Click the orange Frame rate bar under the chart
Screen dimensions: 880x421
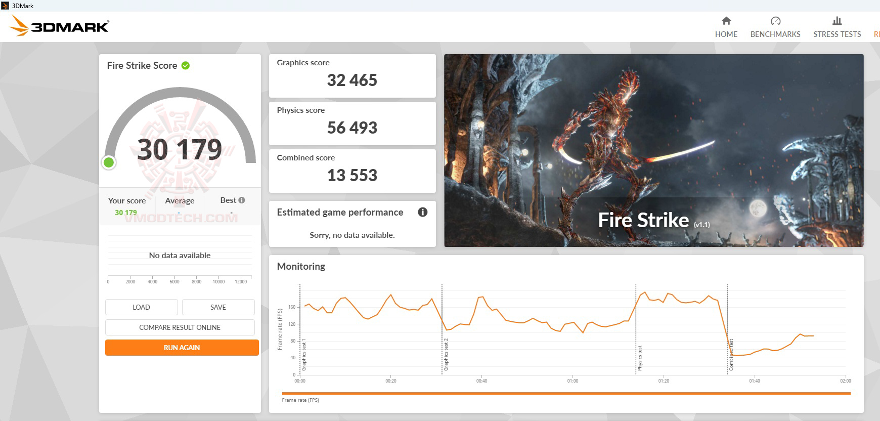566,393
